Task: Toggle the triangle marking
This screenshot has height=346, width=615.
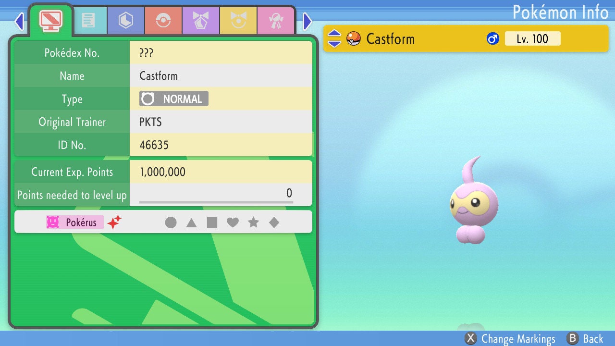Action: 191,222
